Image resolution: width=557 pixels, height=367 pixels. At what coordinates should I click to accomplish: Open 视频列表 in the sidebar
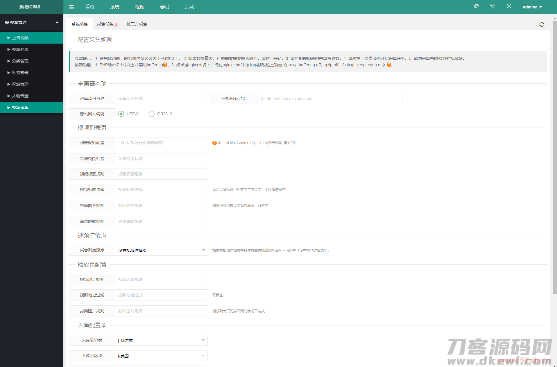click(20, 49)
